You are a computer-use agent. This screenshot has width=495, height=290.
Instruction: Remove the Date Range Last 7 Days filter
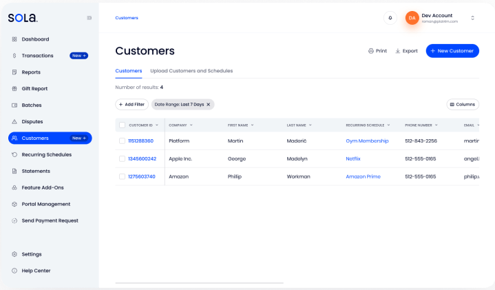coord(209,105)
